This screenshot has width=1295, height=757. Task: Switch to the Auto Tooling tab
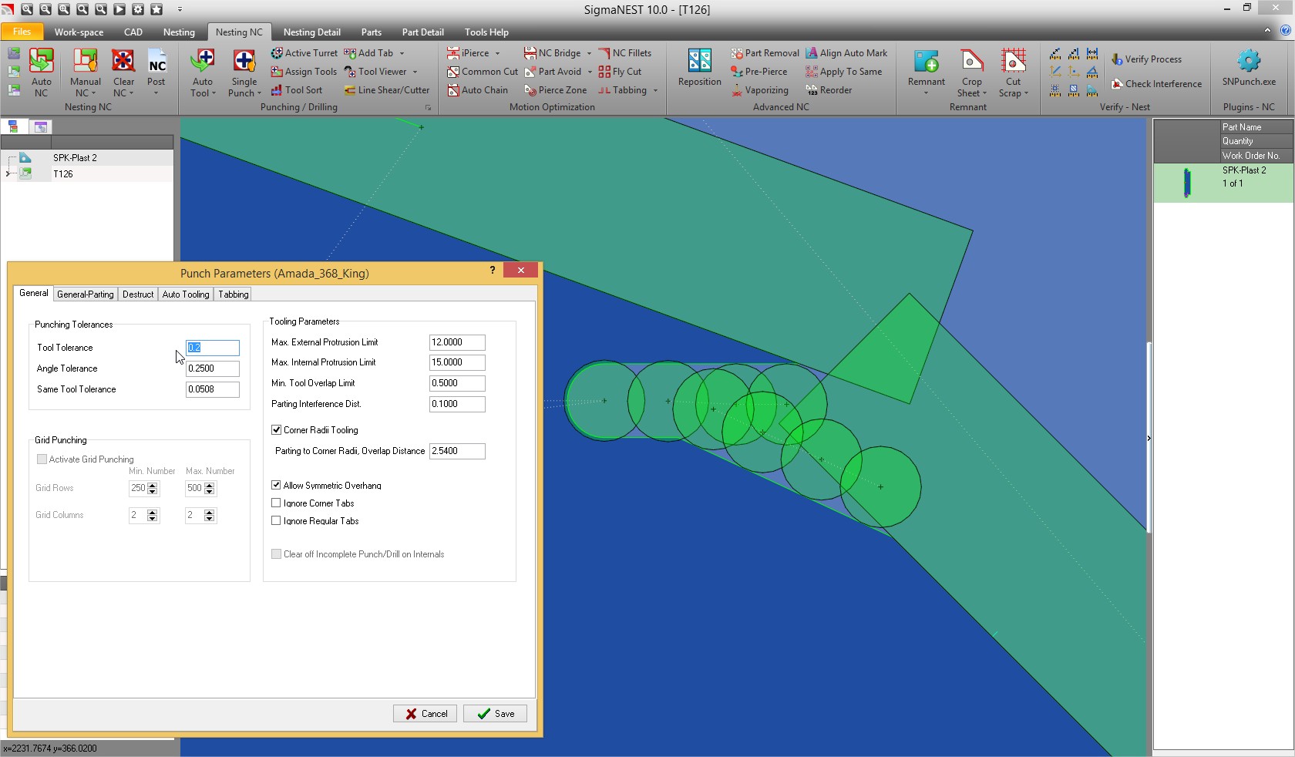click(x=185, y=294)
